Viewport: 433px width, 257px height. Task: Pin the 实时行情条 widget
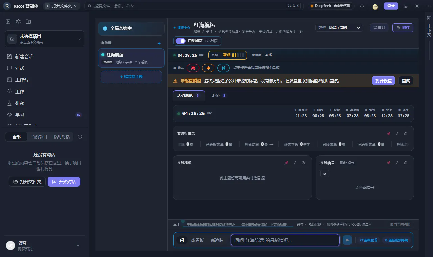389,134
